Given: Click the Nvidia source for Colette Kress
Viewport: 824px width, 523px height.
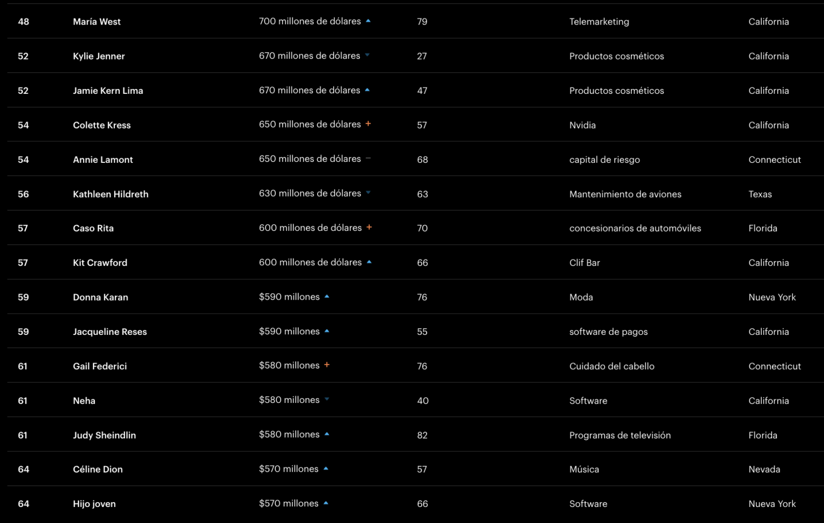Looking at the screenshot, I should click(x=583, y=125).
